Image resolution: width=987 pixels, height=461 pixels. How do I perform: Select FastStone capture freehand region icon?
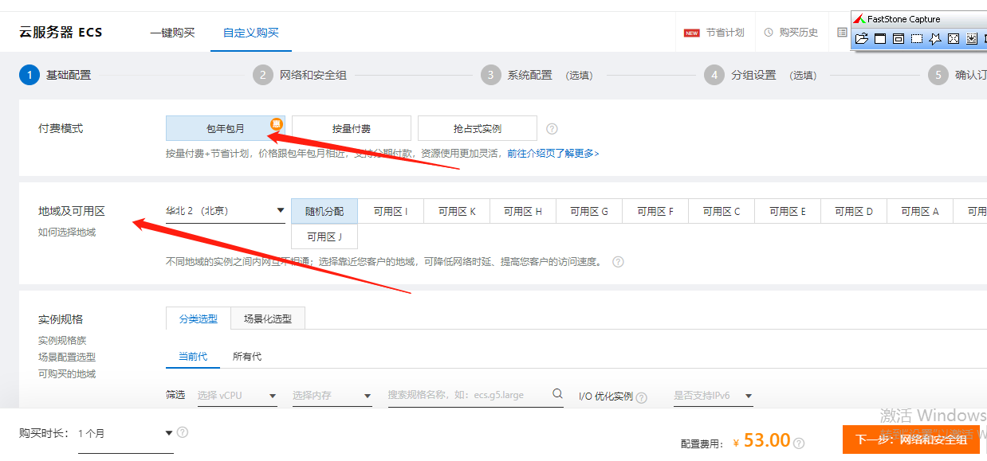(935, 38)
